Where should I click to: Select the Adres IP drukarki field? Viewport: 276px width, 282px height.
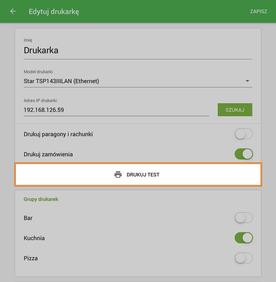[x=103, y=110]
